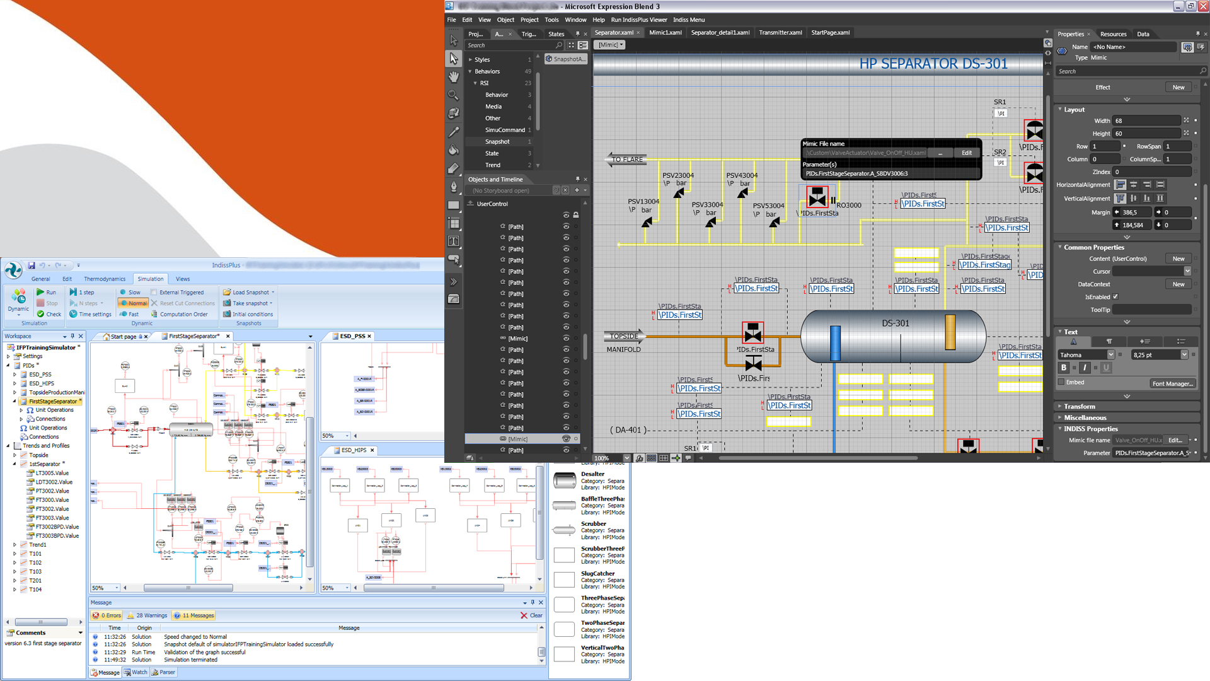Viewport: 1210px width, 681px height.
Task: Click the Width input field
Action: click(x=1146, y=120)
